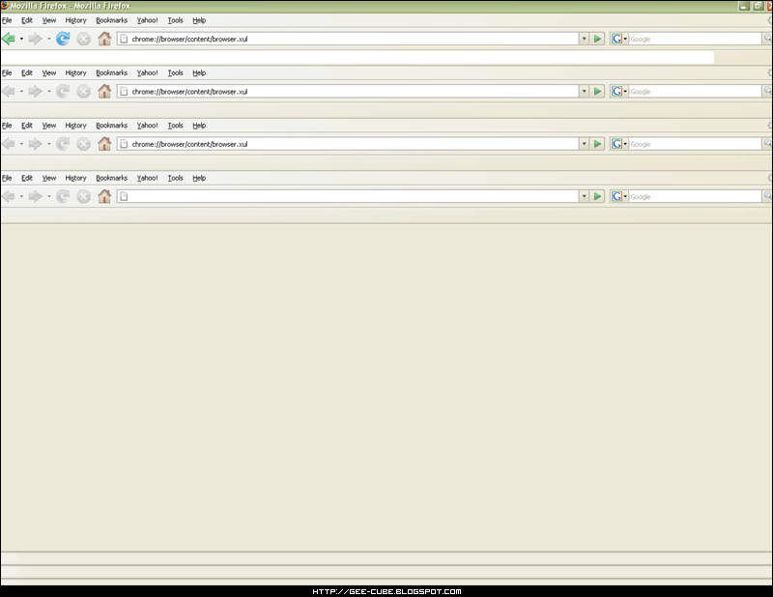Click the Stop icon in the bottom nested toolbar
This screenshot has width=773, height=597.
click(84, 196)
